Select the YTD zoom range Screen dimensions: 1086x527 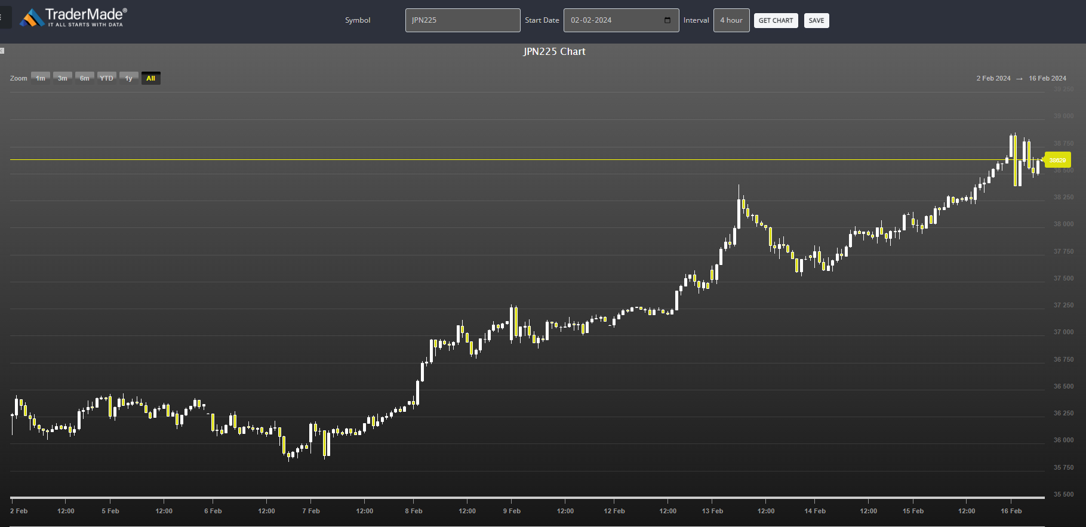tap(106, 78)
